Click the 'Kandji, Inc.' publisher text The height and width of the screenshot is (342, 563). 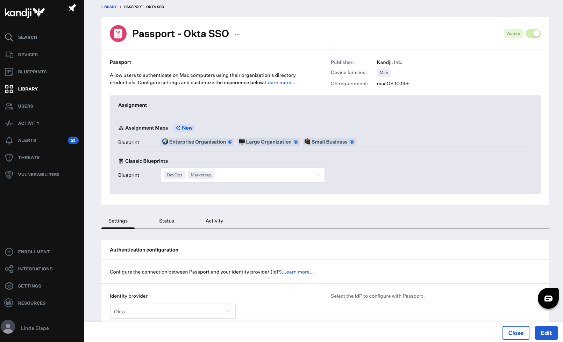click(390, 63)
